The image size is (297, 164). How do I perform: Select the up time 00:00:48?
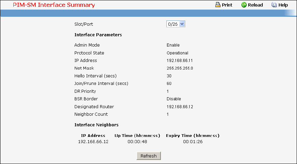137,141
